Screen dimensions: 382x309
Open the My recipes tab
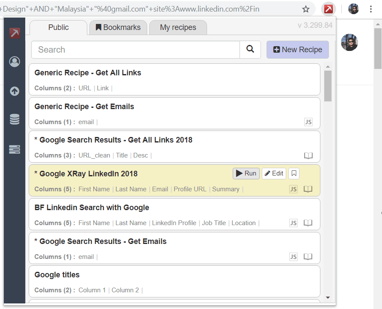[178, 27]
